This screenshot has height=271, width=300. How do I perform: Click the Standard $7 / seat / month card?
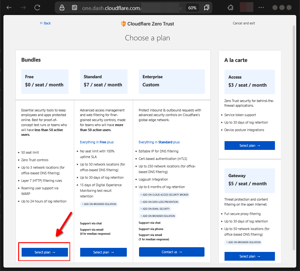104,82
